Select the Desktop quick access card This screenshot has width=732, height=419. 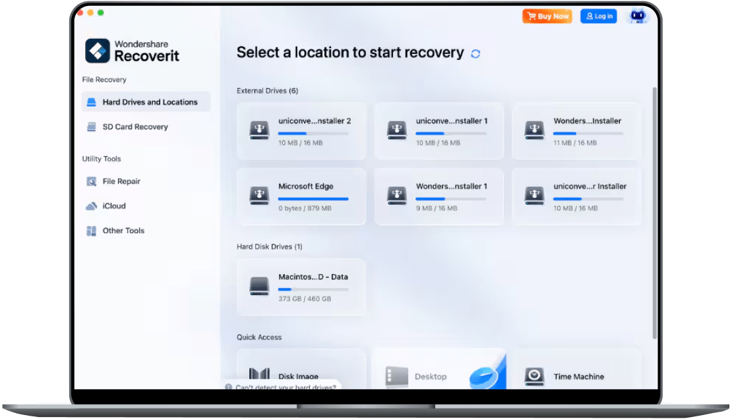439,369
